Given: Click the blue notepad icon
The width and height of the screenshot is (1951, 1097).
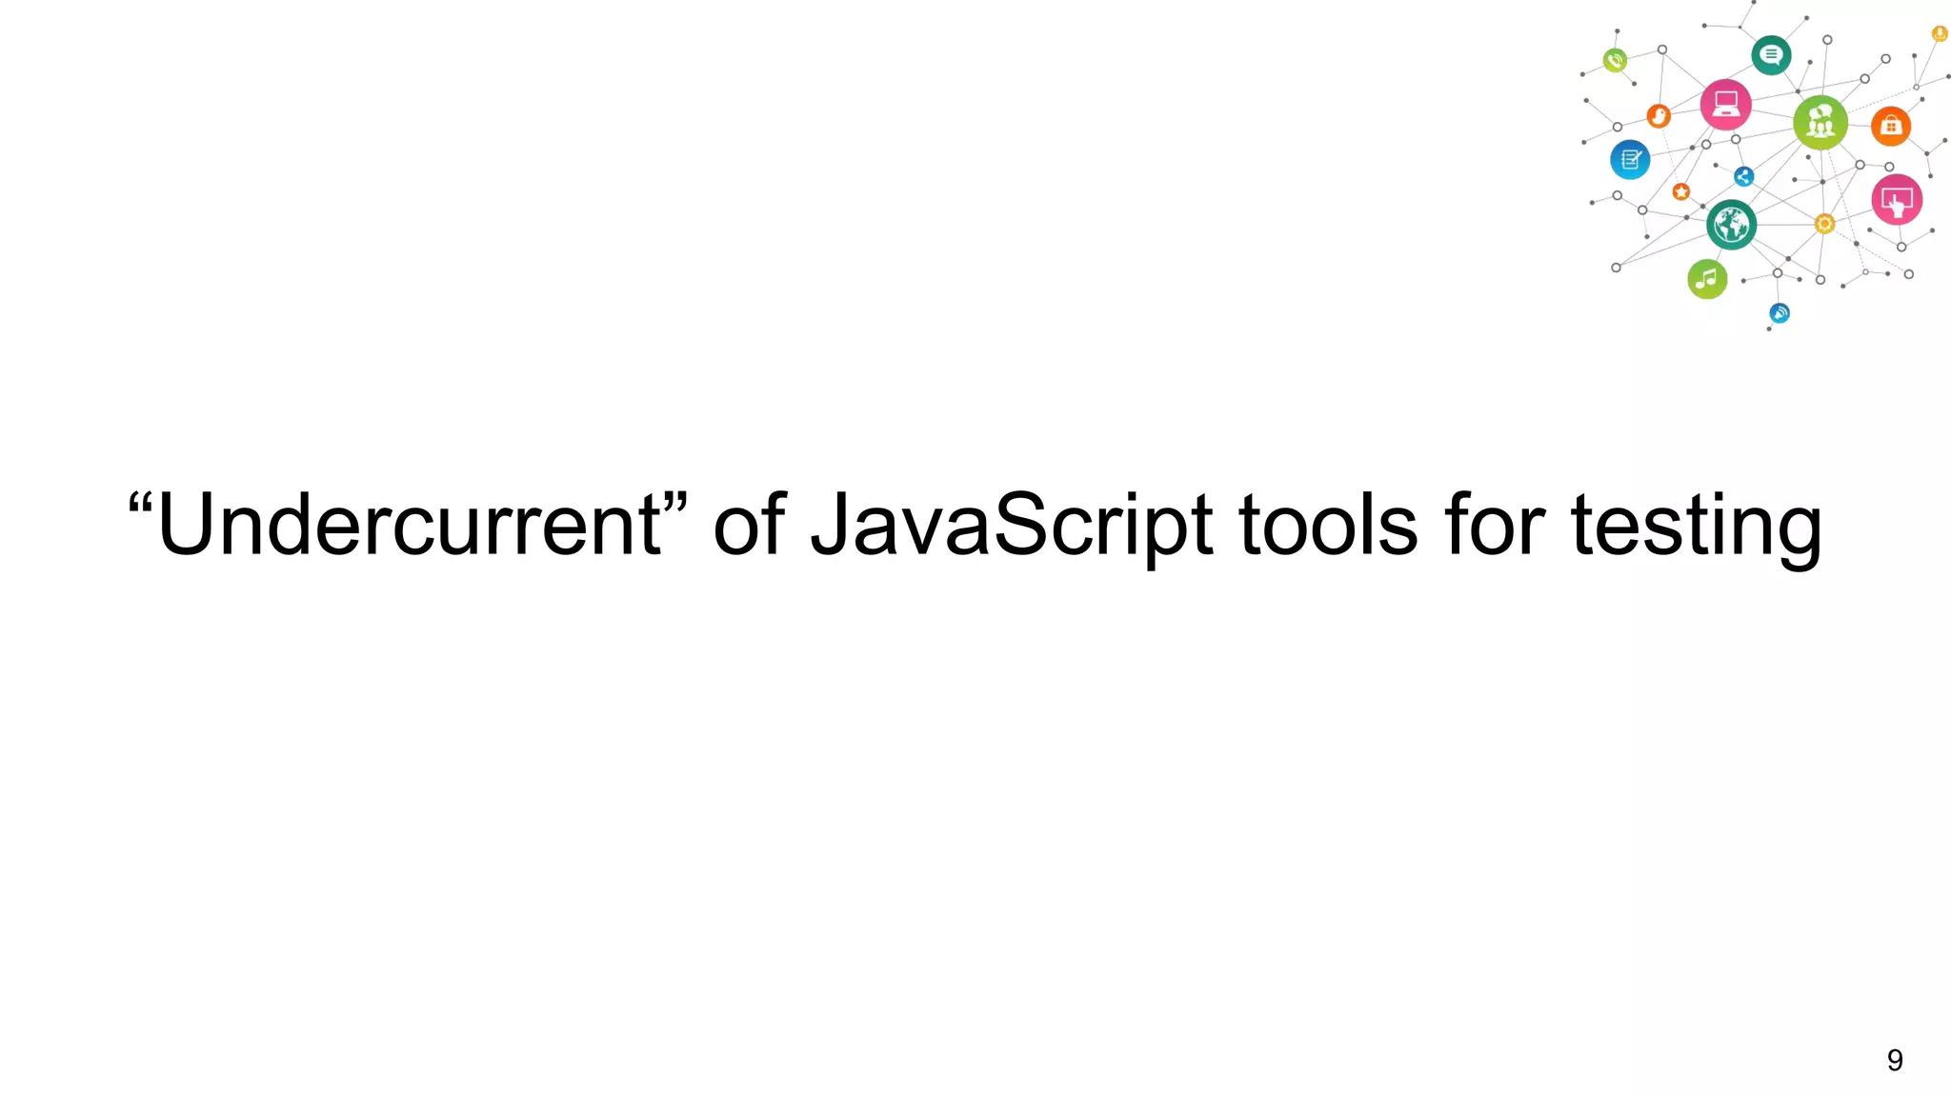Looking at the screenshot, I should click(1630, 159).
